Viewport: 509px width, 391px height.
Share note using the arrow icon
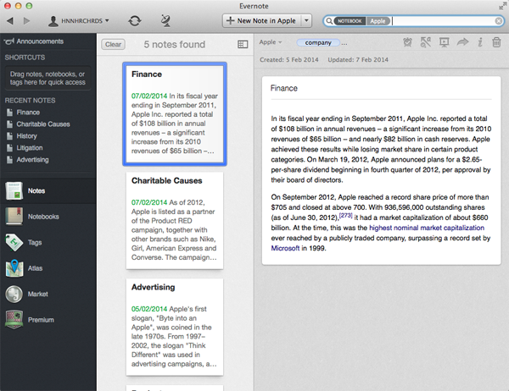click(x=462, y=41)
